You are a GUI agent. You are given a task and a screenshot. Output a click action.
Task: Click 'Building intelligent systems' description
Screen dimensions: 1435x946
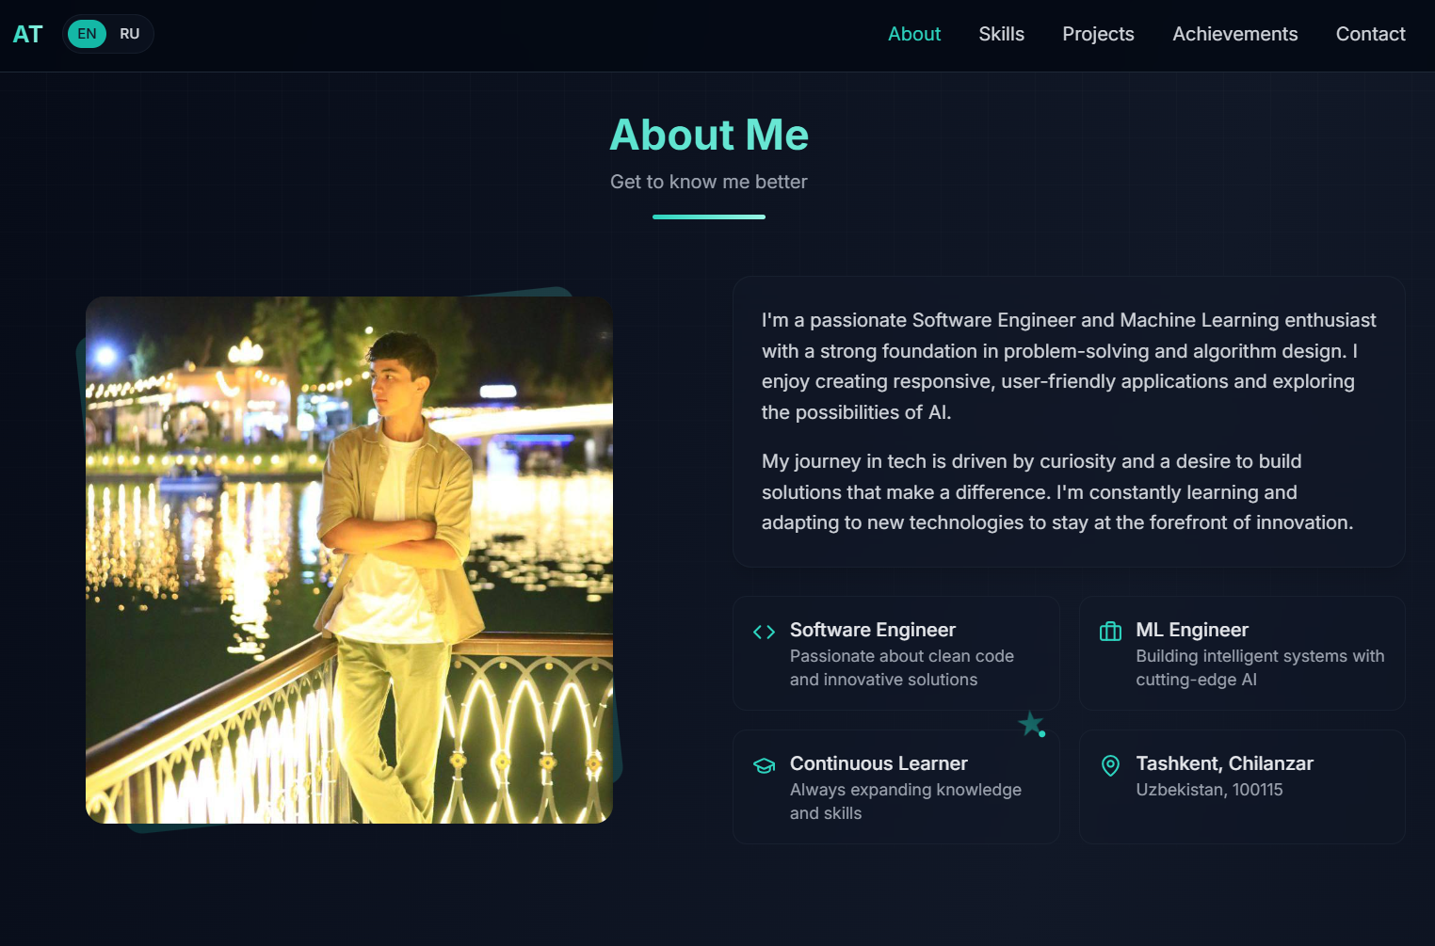[x=1260, y=667]
